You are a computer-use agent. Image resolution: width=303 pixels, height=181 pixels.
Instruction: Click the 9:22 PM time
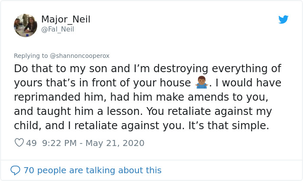coord(60,143)
